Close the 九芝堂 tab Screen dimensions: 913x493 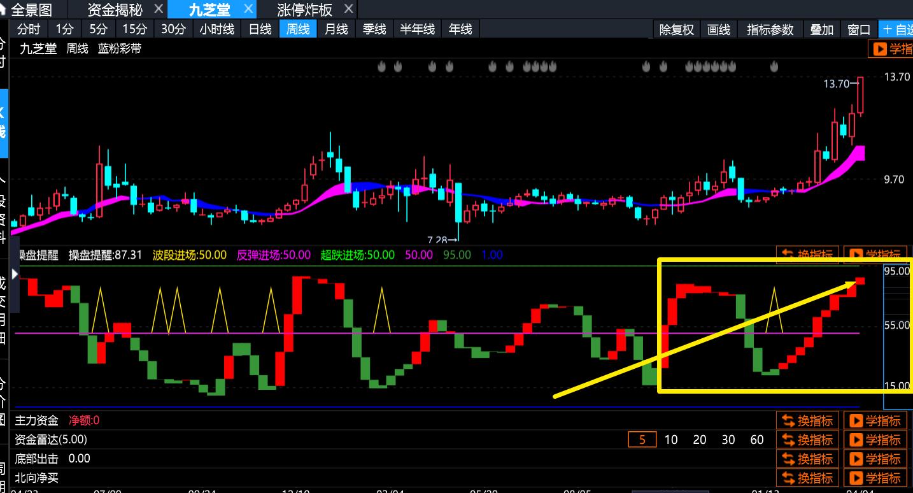point(248,10)
